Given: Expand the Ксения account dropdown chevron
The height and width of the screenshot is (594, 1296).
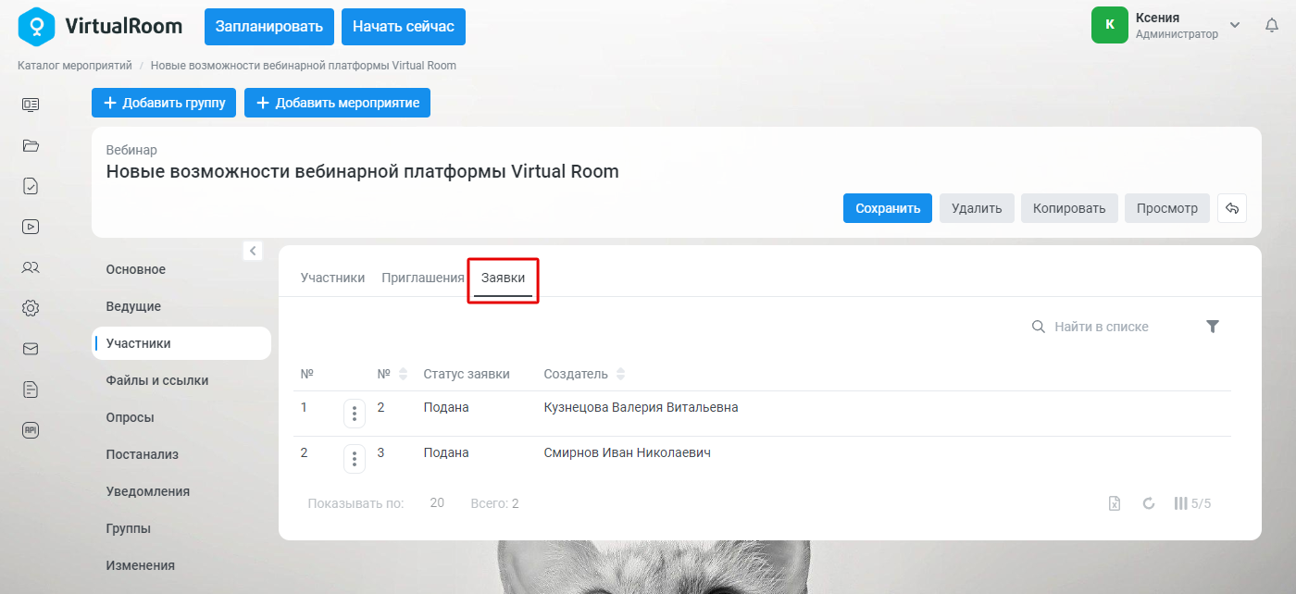Looking at the screenshot, I should (1235, 25).
